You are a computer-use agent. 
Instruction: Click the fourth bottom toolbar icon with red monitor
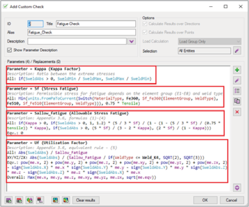[x=40, y=200]
